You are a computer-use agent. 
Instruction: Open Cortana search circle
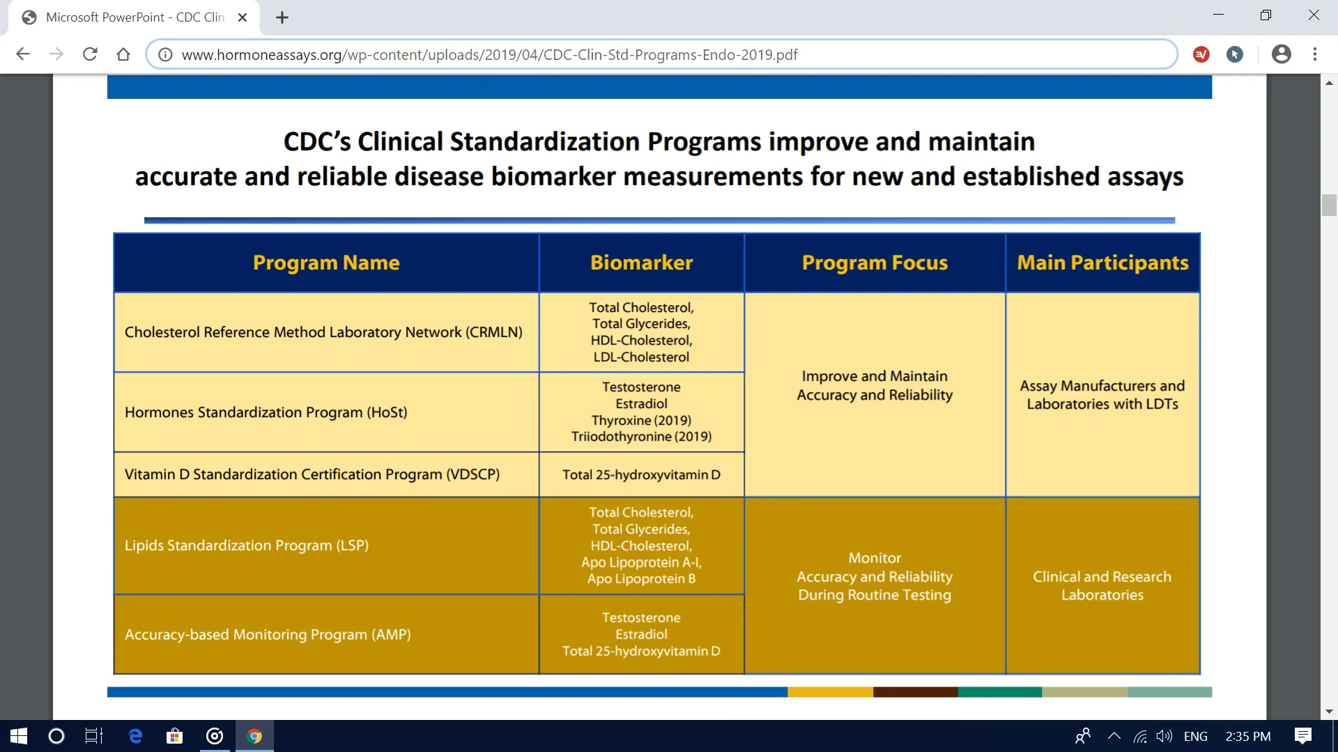56,736
